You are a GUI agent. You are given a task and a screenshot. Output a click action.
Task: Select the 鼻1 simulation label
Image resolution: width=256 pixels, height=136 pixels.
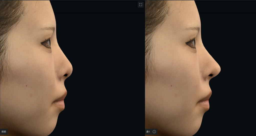pos(148,132)
